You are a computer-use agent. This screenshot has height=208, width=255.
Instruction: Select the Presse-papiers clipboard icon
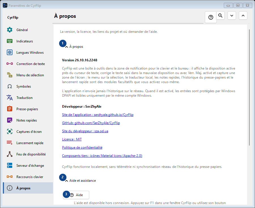10,109
